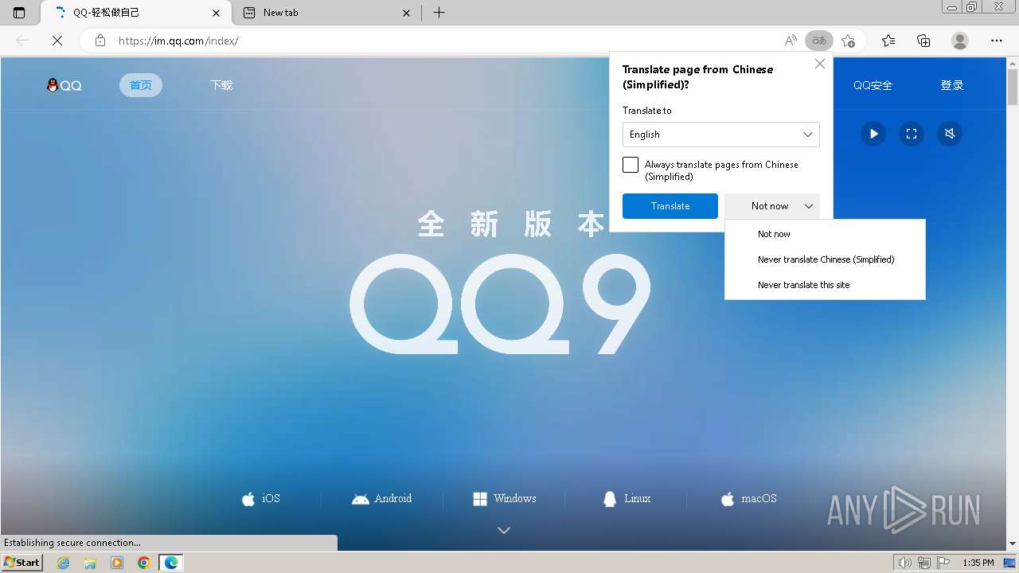Screen dimensions: 1019x573
Task: Close the QQ tab
Action: tap(217, 13)
